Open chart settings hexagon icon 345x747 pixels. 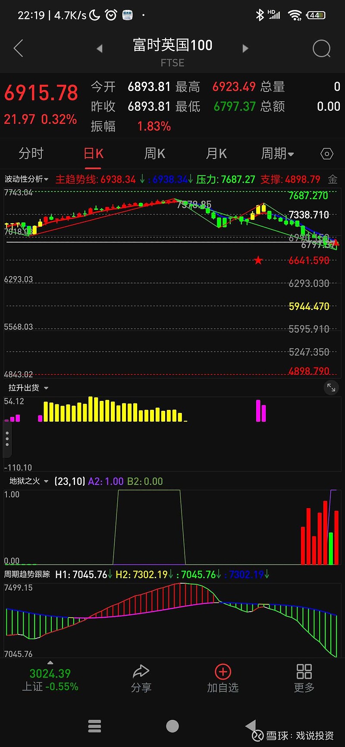pyautogui.click(x=327, y=154)
